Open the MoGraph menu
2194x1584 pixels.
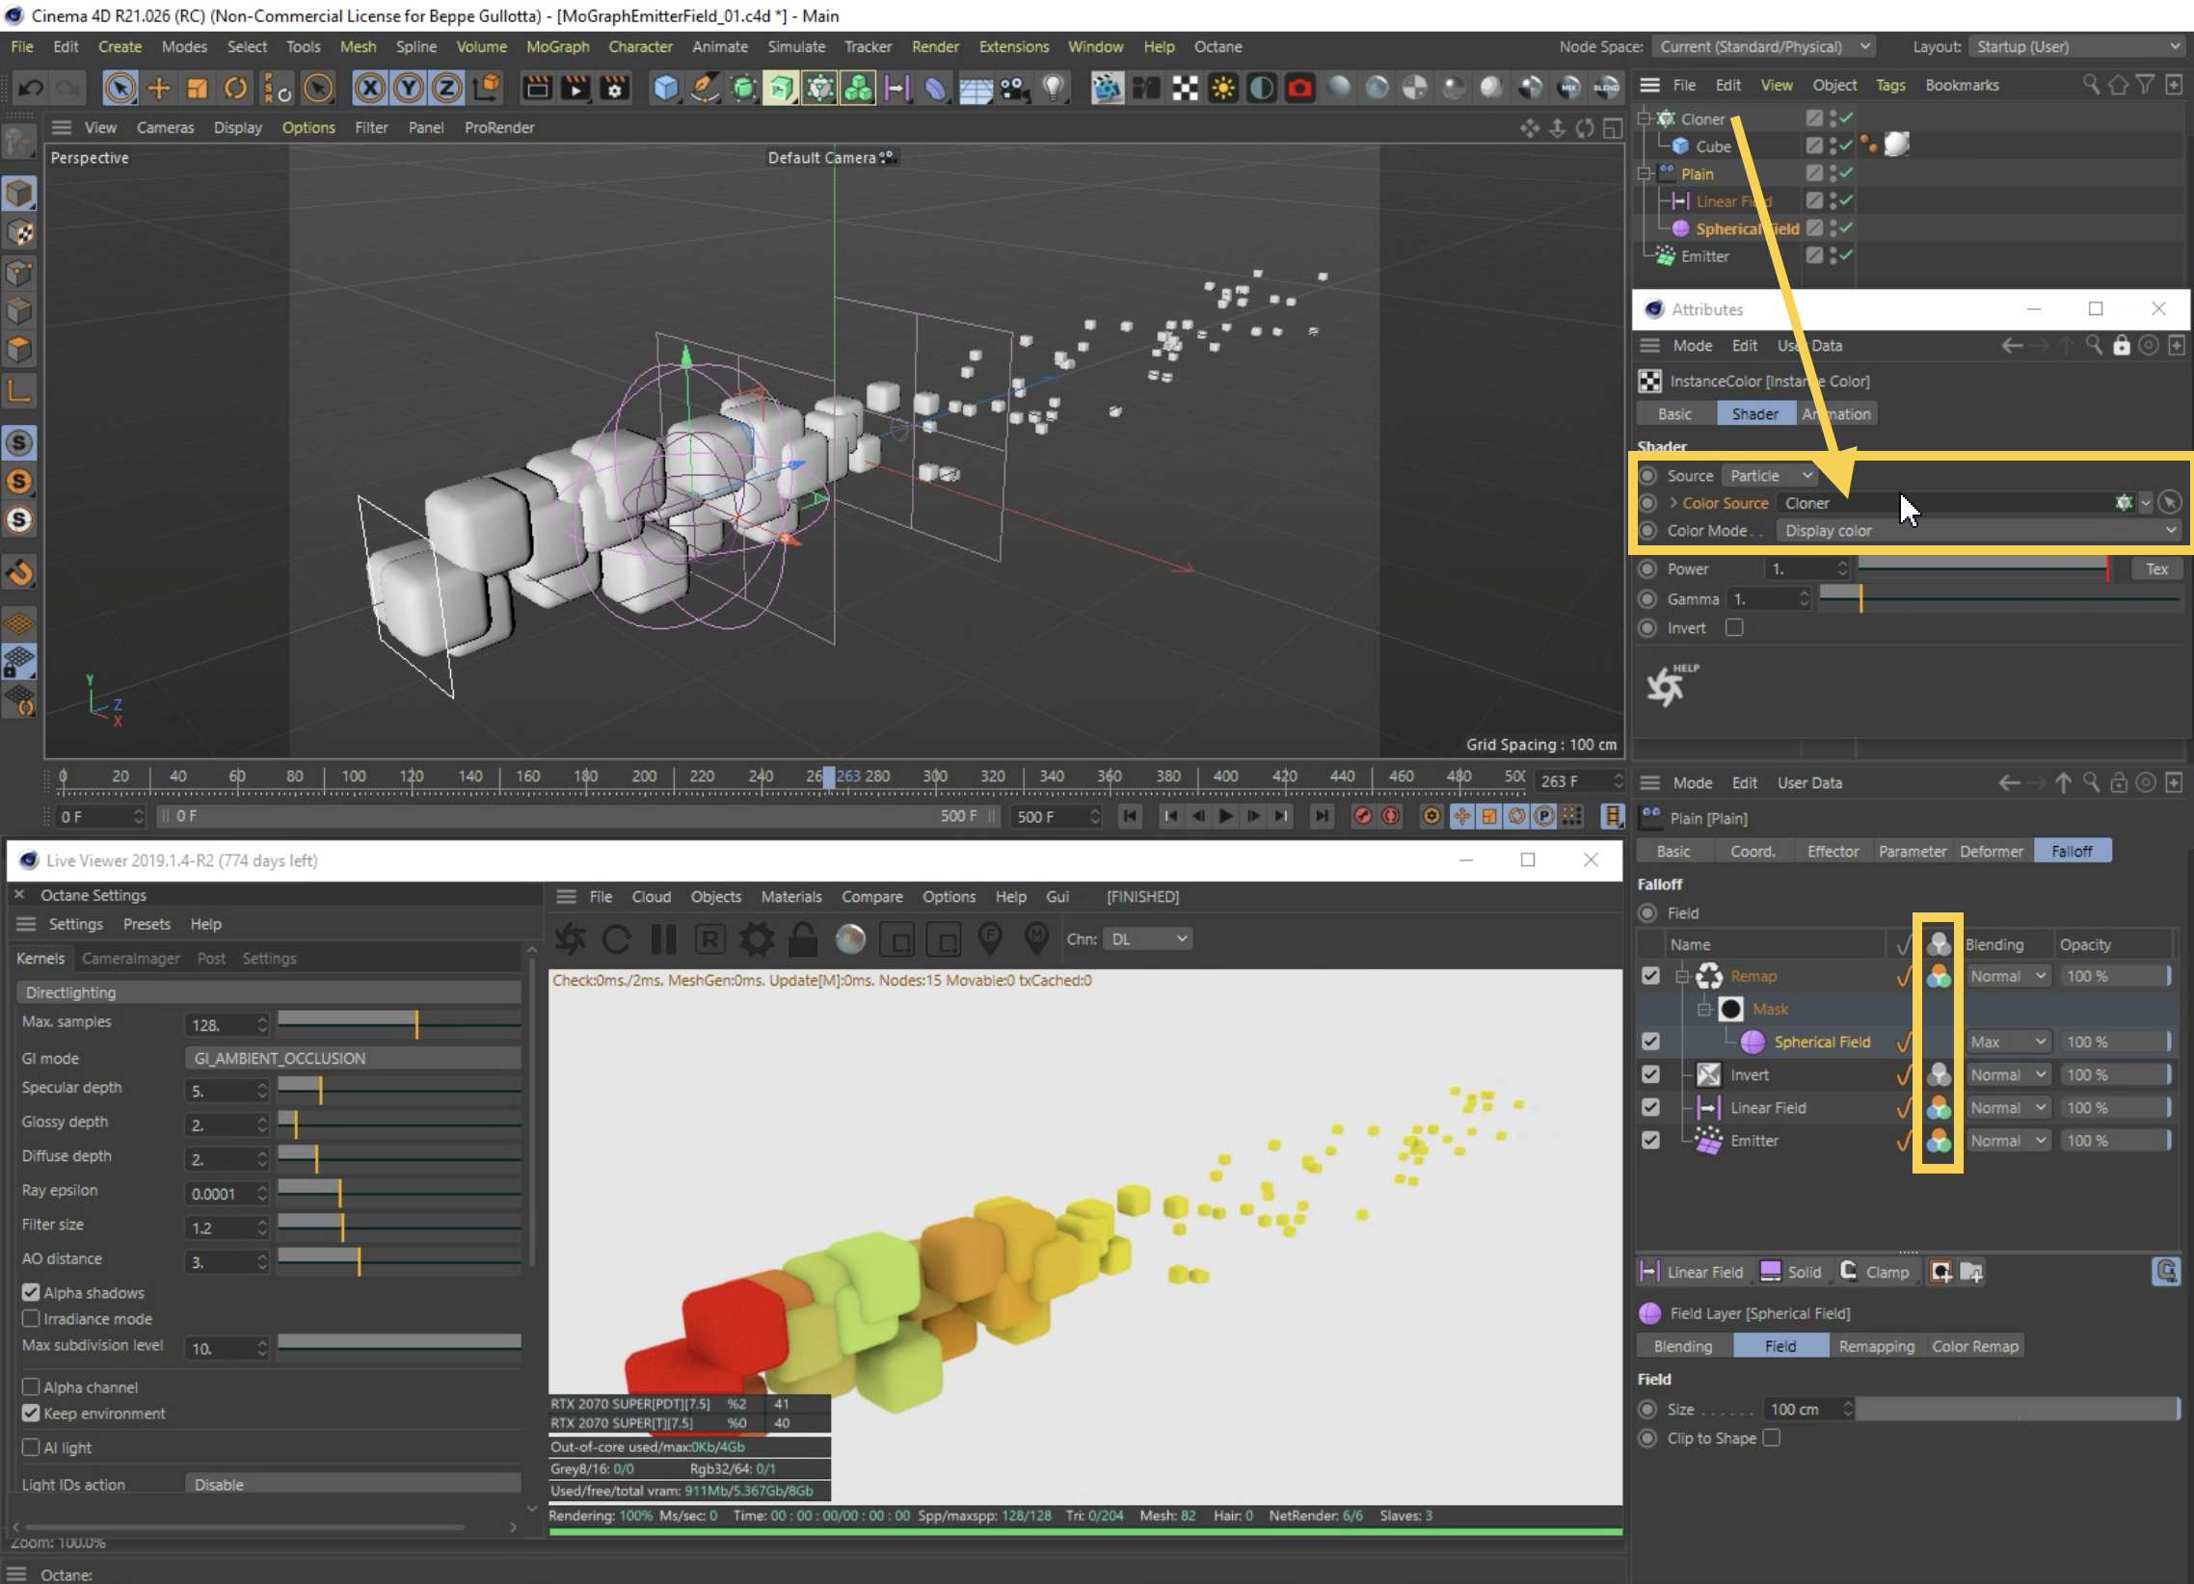coord(557,46)
